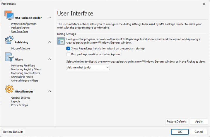Click OK to confirm preferences
Image resolution: width=210 pixels, height=137 pixels.
click(180, 132)
